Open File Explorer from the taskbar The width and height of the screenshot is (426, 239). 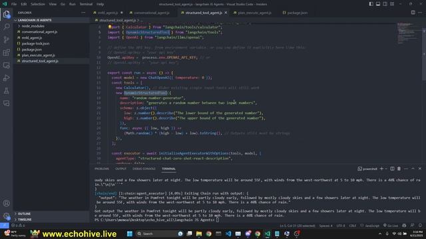pos(199,234)
